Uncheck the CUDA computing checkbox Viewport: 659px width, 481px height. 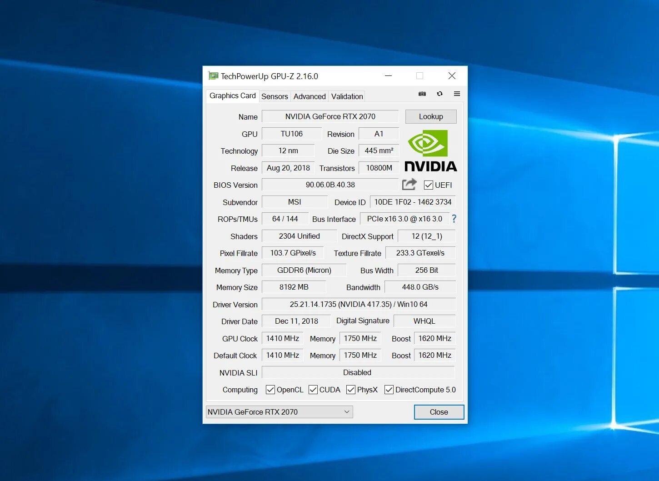(x=313, y=390)
